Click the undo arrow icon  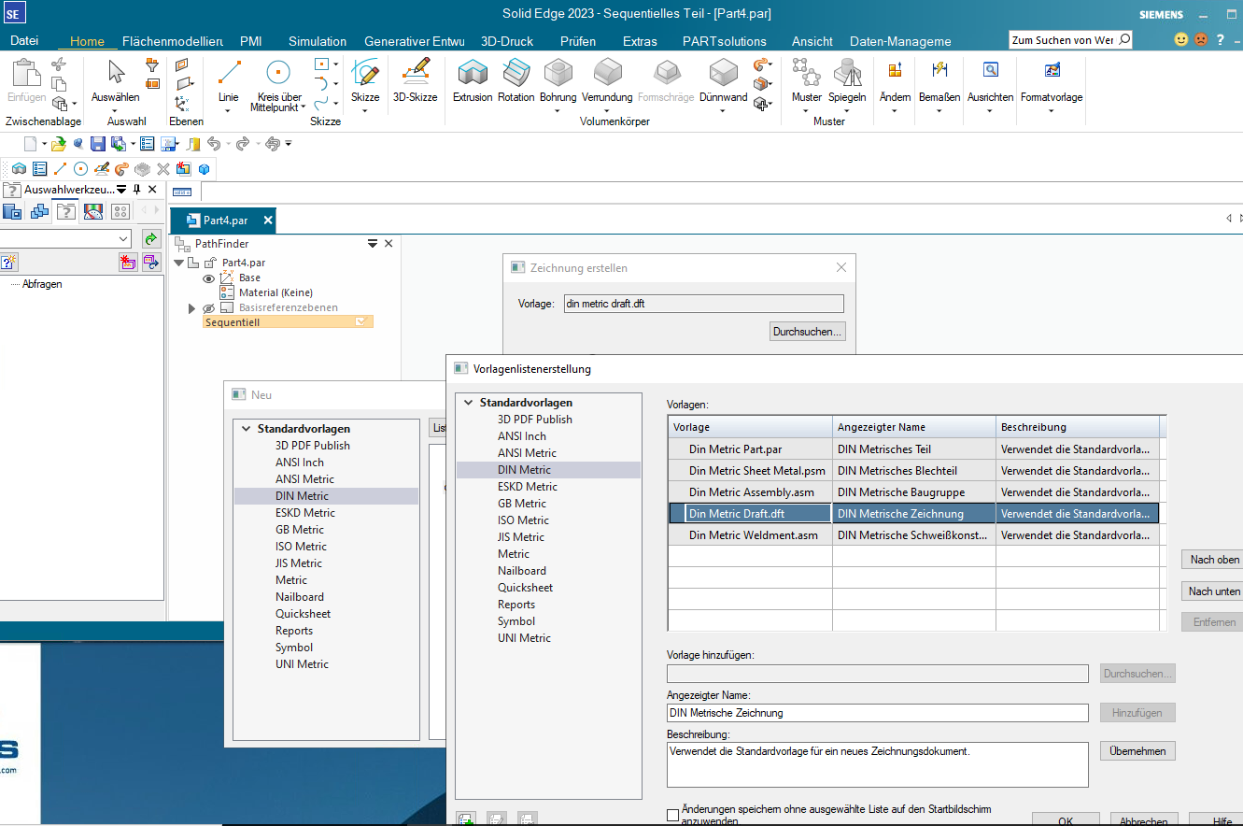[x=214, y=144]
